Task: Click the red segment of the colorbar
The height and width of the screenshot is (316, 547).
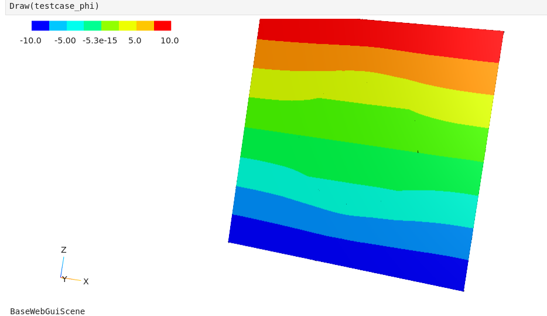Action: pyautogui.click(x=162, y=26)
